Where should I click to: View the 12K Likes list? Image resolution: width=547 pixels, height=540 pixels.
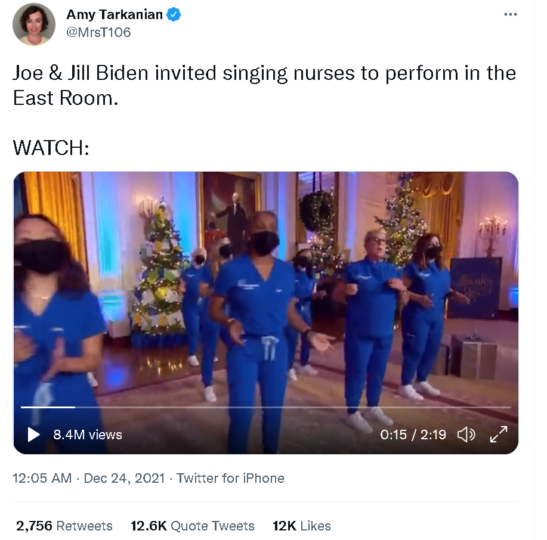pyautogui.click(x=302, y=526)
